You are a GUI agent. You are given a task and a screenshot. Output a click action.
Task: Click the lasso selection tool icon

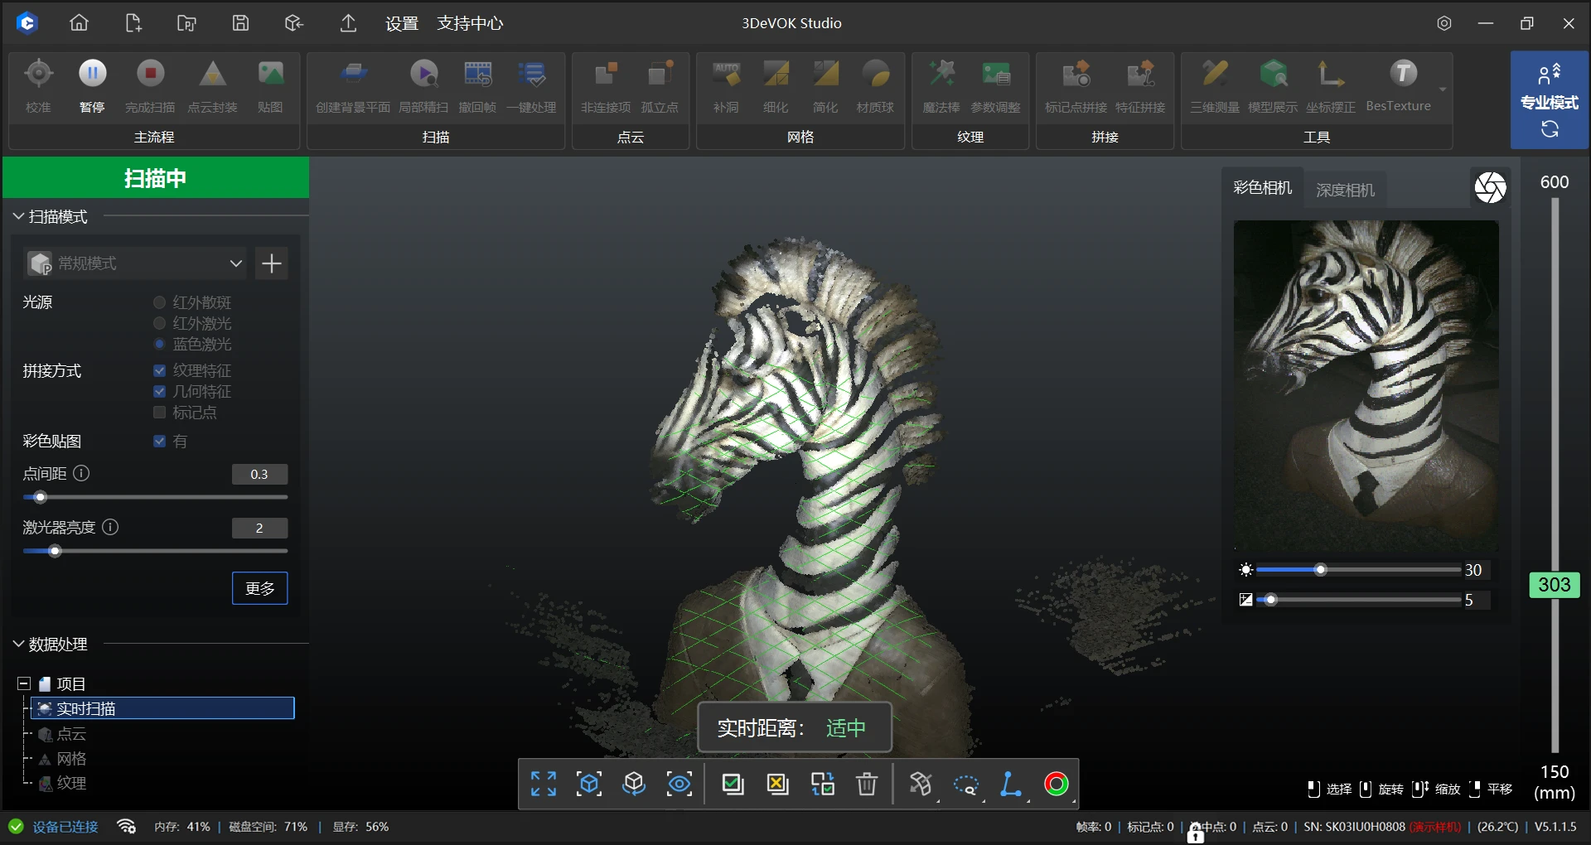click(x=965, y=784)
